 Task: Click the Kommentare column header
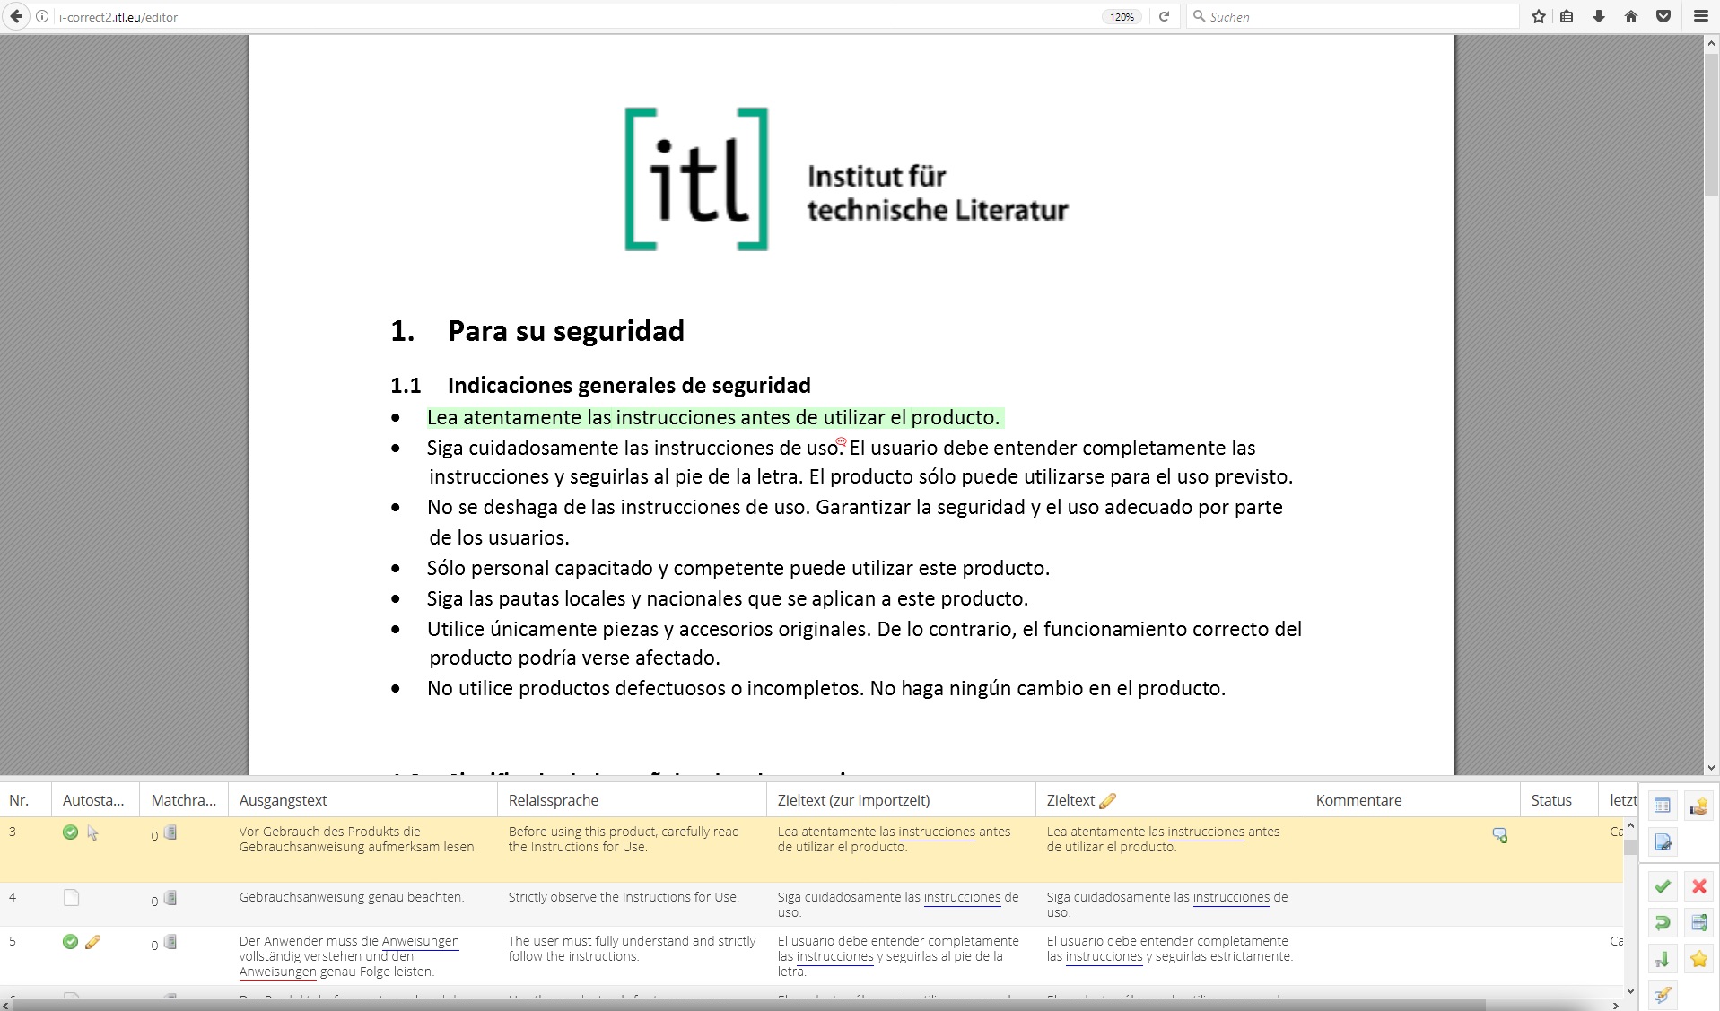click(1358, 800)
